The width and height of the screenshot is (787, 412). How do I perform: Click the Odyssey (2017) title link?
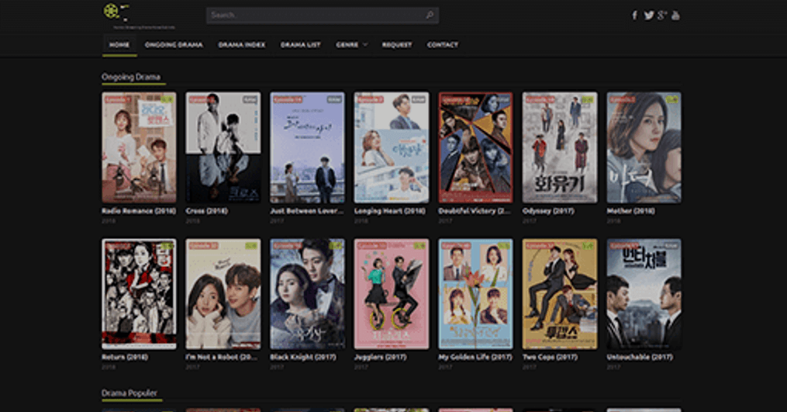(x=548, y=211)
